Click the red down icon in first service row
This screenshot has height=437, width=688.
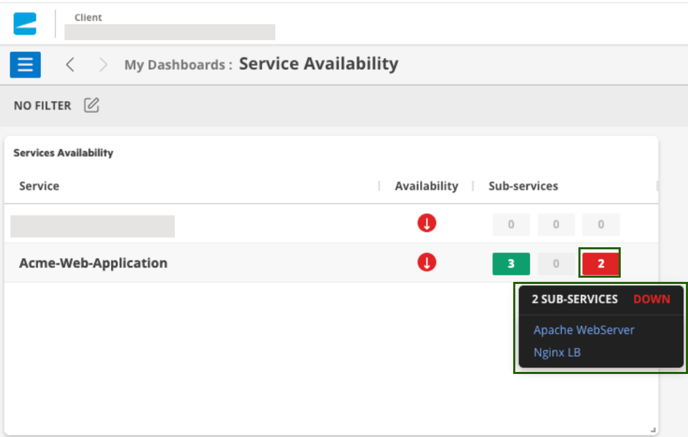point(427,224)
